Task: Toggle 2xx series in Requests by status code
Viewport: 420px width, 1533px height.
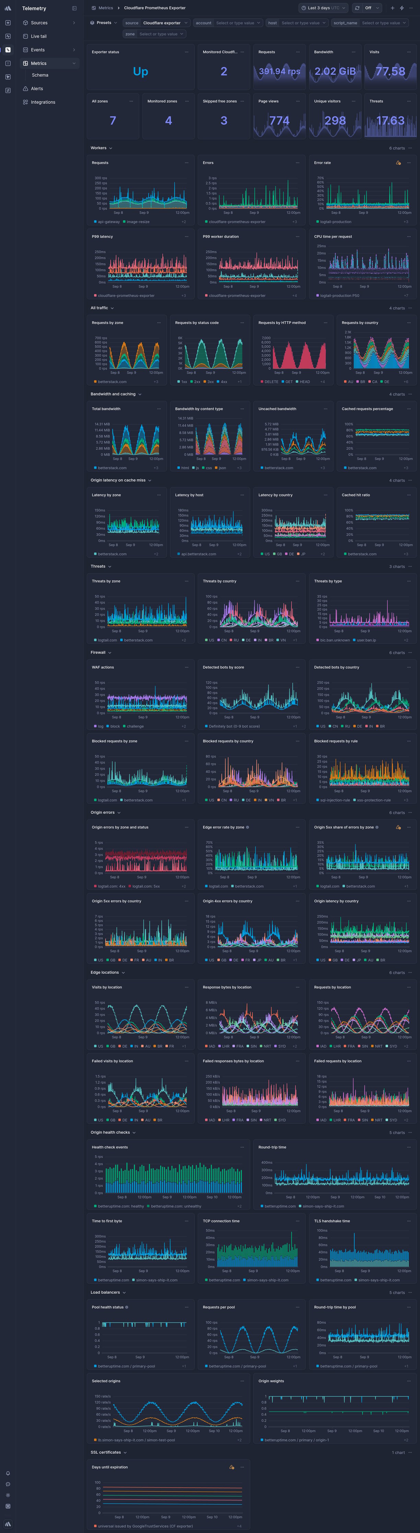Action: pos(195,381)
